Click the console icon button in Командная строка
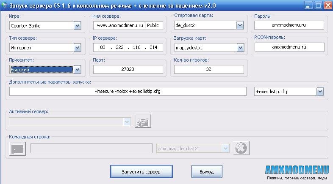This screenshot has height=184, width=333. [x=17, y=149]
